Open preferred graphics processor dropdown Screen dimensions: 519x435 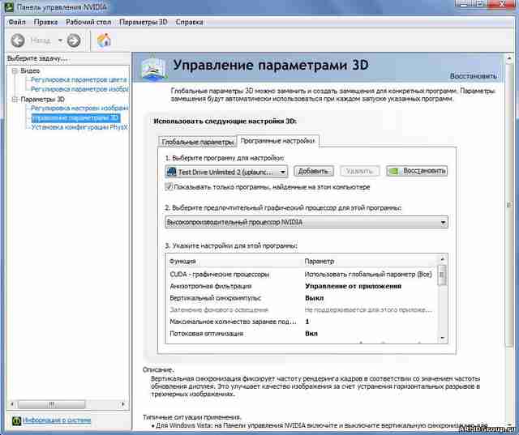pos(307,222)
